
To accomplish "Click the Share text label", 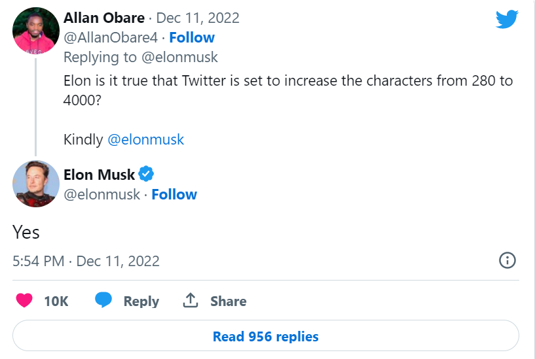I will [229, 301].
